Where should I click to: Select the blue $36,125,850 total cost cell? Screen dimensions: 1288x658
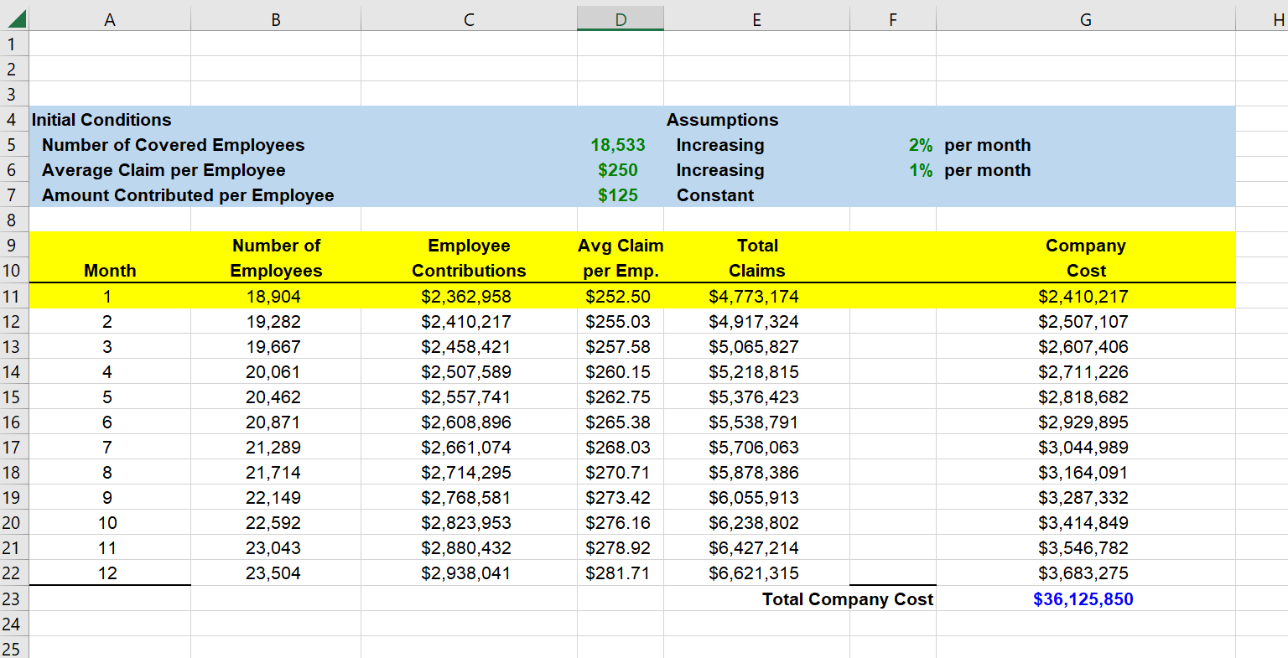click(x=1085, y=598)
